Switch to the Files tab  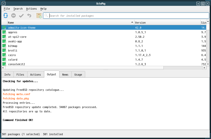(20, 75)
